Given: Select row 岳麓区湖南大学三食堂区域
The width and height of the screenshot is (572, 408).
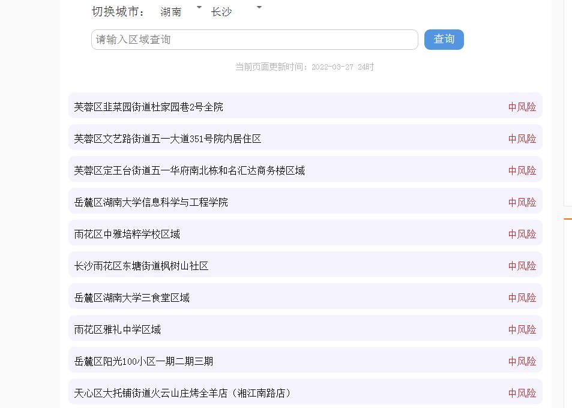Looking at the screenshot, I should (306, 296).
